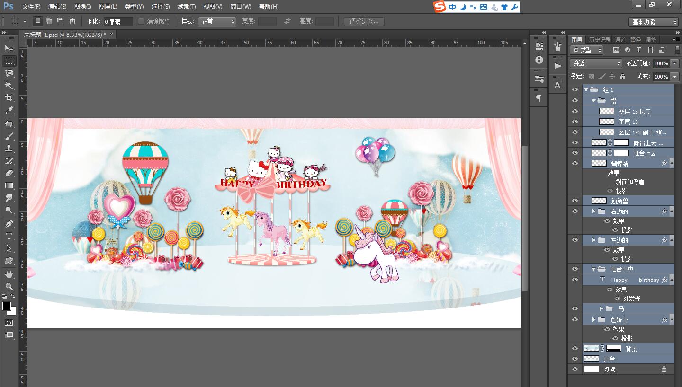Screen dimensions: 682x387
Task: Hide the 右边的 group
Action: tap(575, 211)
